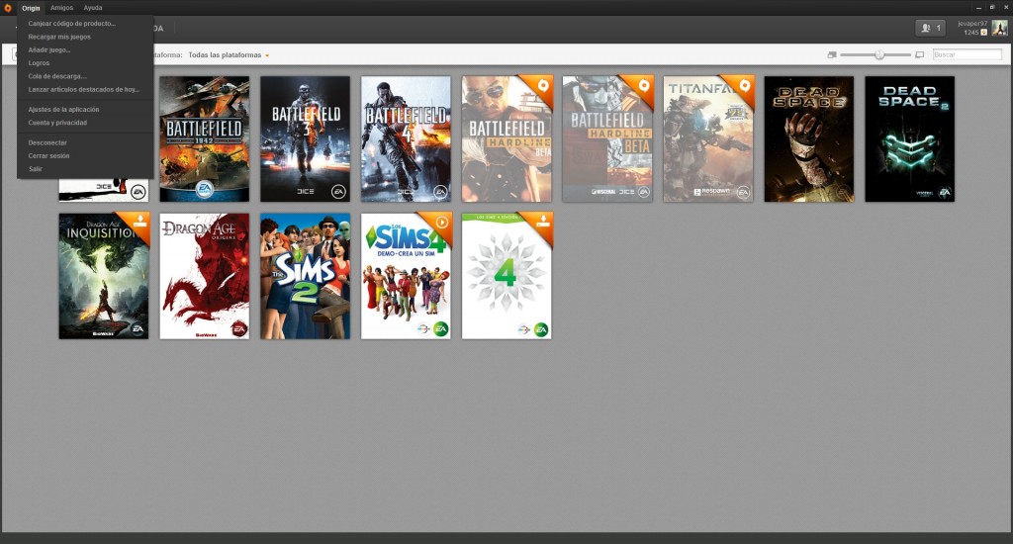The image size is (1013, 544).
Task: Select the faded Battlefield Hardline Beta tile
Action: [x=607, y=138]
